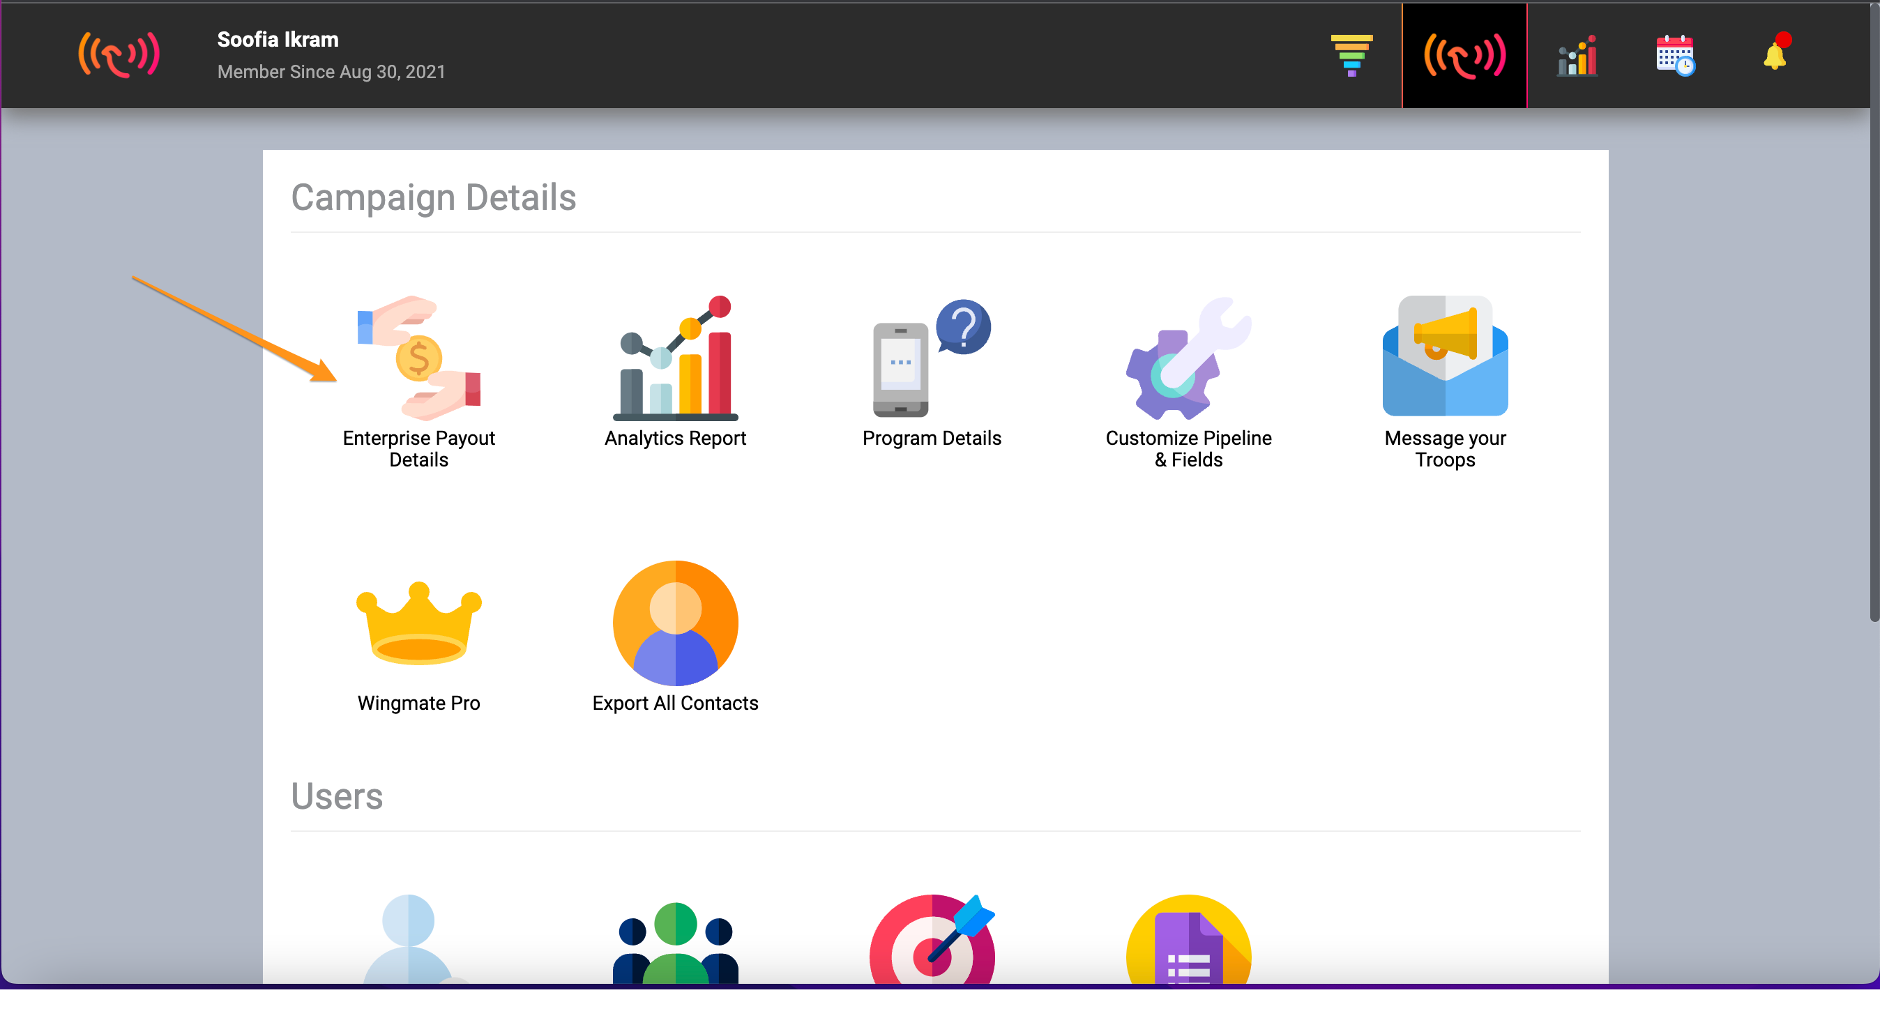Click the Users section heading

coord(336,796)
